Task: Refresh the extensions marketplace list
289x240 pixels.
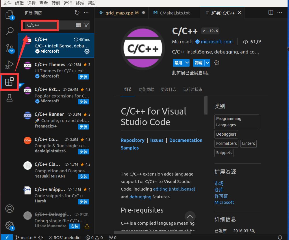Action: tap(77, 12)
